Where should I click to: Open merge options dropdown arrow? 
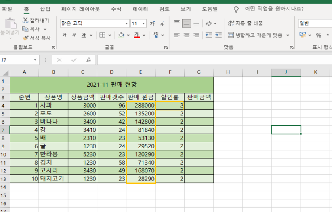(288, 35)
